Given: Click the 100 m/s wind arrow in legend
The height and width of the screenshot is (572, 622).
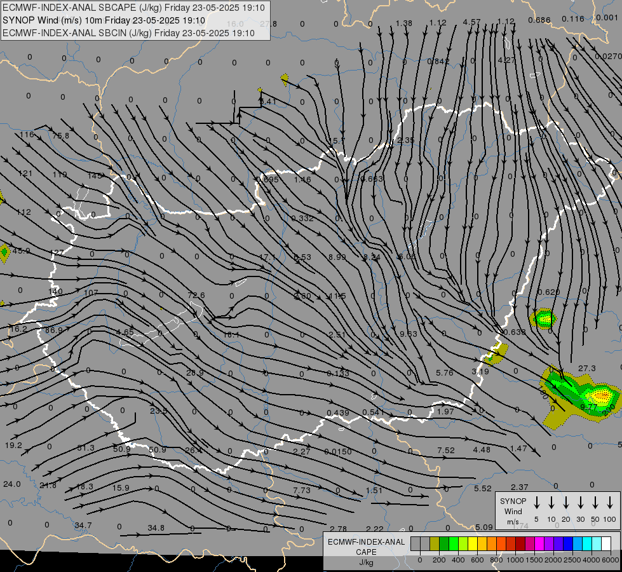Looking at the screenshot, I should [610, 503].
